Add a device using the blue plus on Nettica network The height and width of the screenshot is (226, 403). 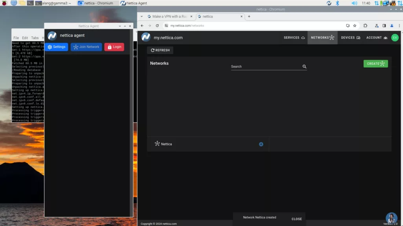click(261, 144)
